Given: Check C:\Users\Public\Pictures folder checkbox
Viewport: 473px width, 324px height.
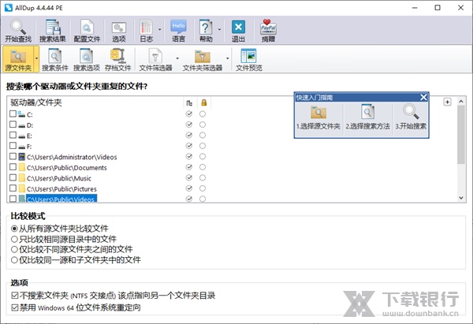Looking at the screenshot, I should click(x=13, y=188).
